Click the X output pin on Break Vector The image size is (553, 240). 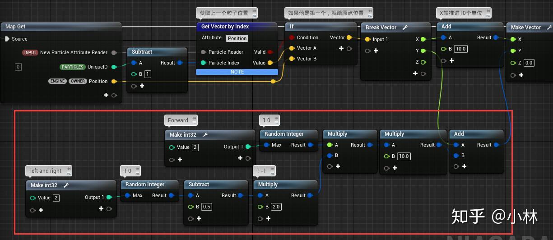(423, 39)
